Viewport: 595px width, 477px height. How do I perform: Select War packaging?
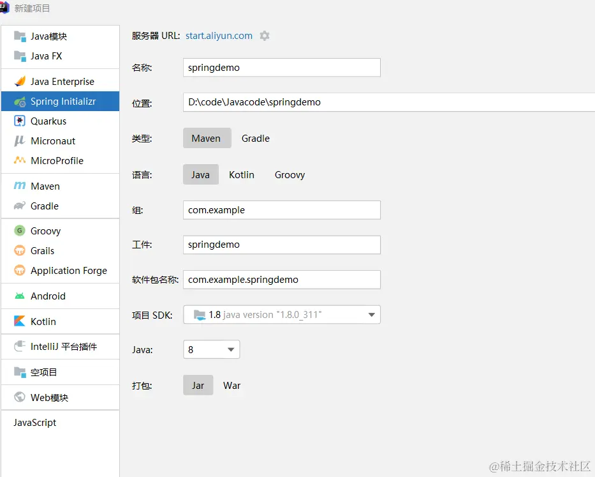[232, 386]
